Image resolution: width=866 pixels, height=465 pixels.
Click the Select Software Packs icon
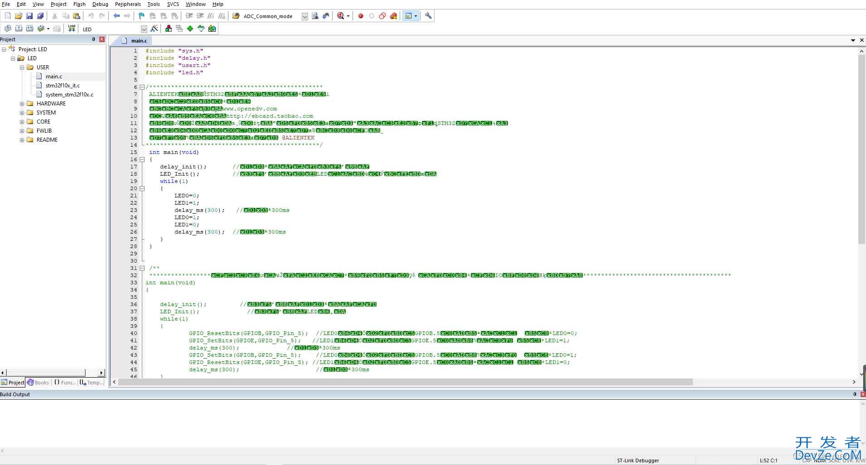[201, 29]
